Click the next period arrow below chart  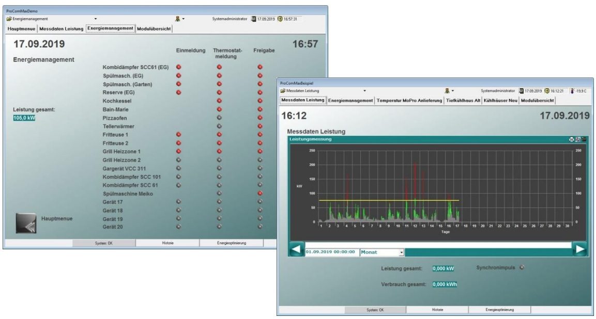[579, 250]
